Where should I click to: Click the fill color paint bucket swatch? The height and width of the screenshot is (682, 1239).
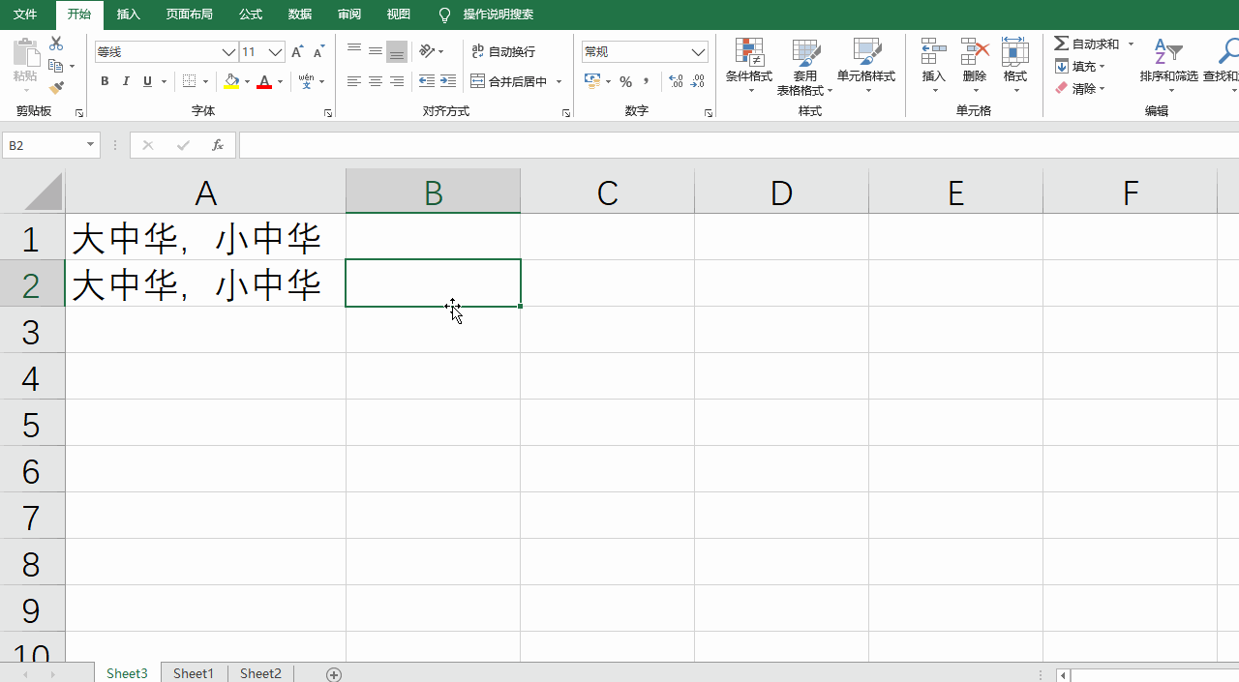pyautogui.click(x=231, y=81)
